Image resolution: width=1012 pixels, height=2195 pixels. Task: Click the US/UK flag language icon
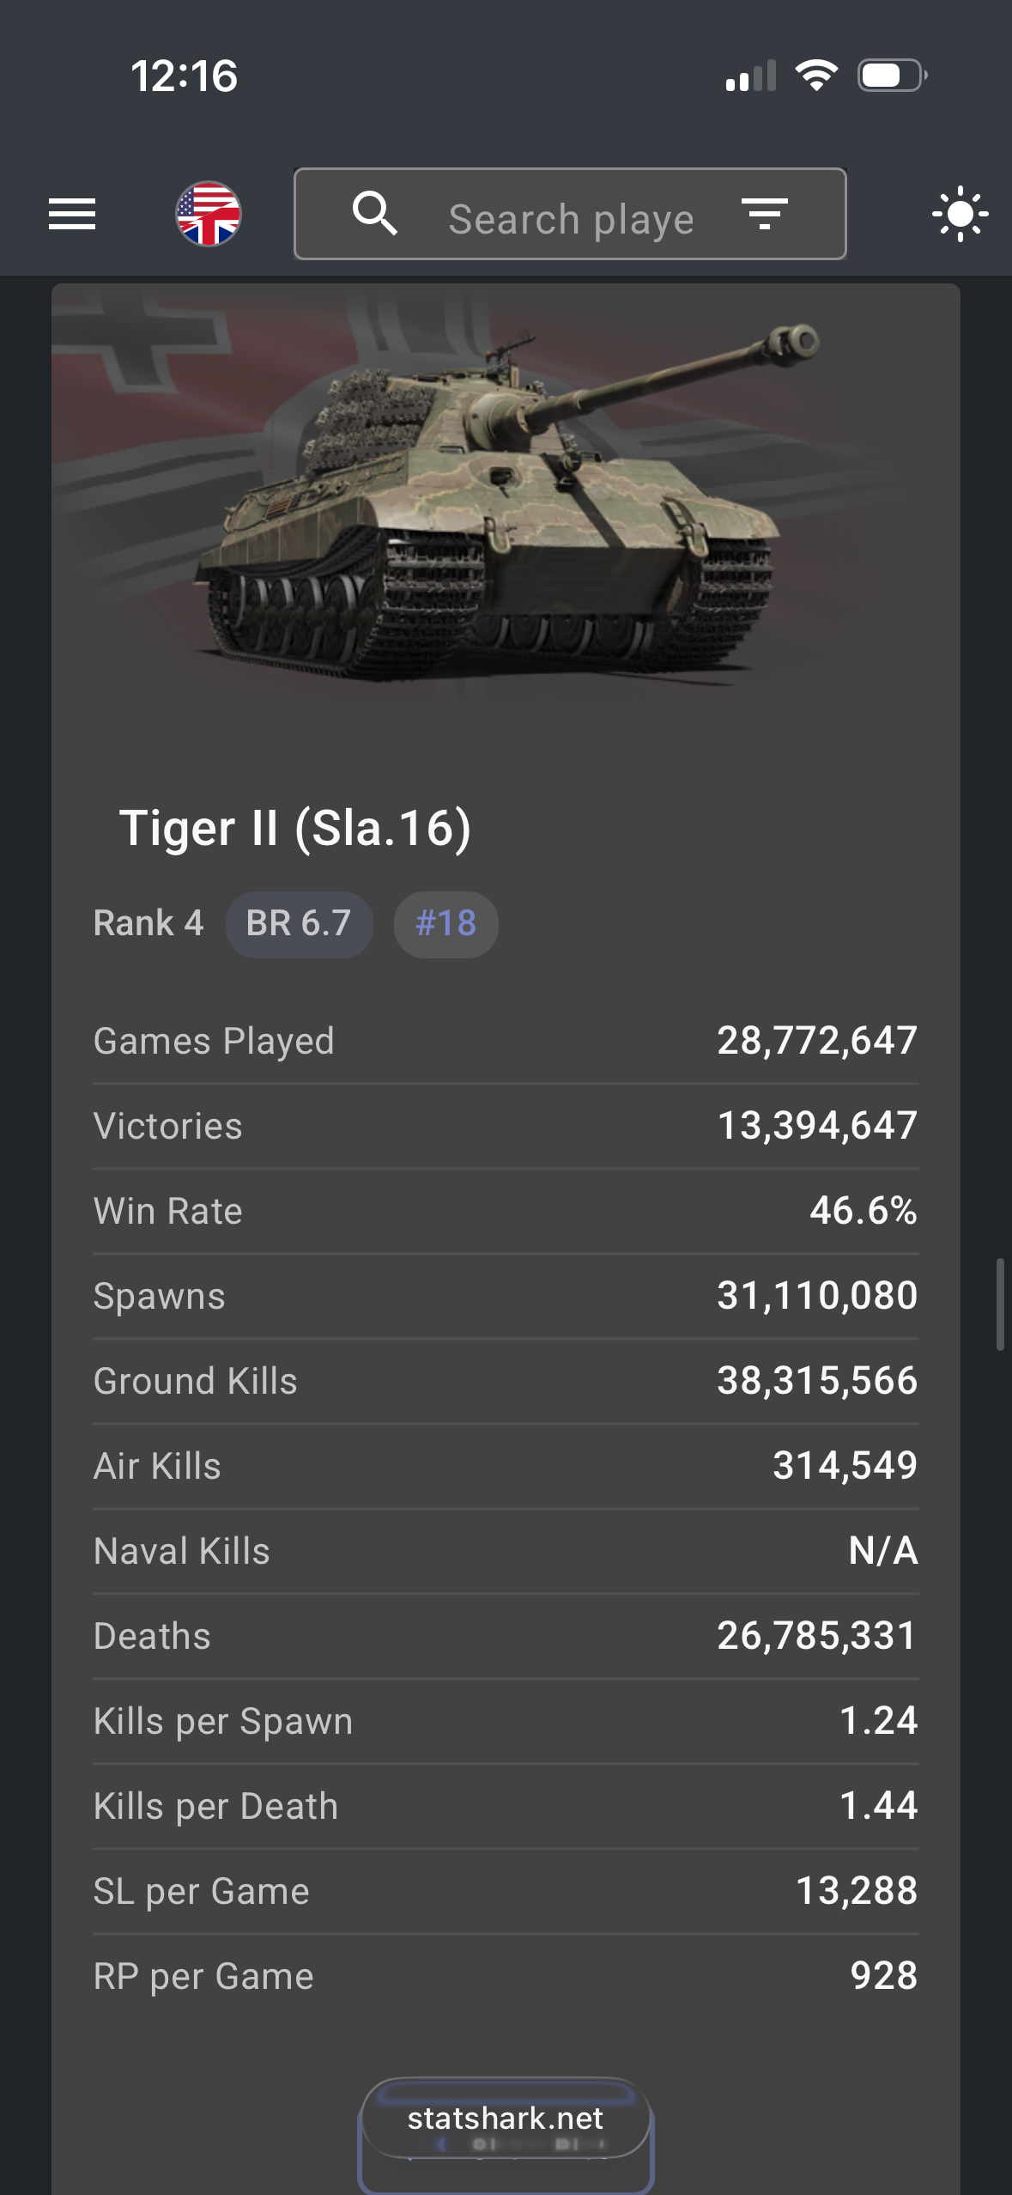(x=209, y=214)
